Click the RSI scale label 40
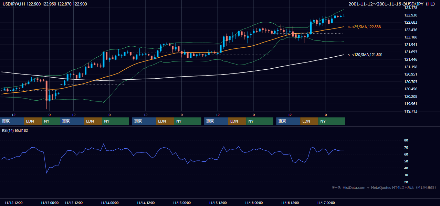 [x=406, y=168]
